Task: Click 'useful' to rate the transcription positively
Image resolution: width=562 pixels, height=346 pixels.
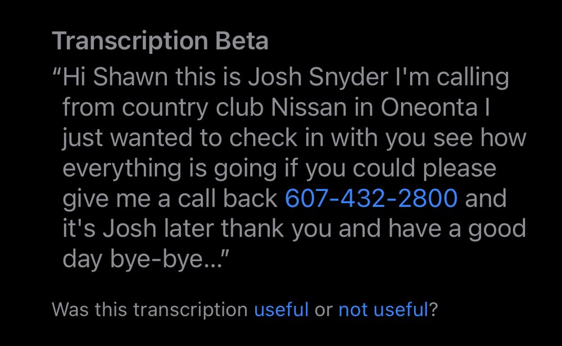Action: tap(281, 309)
